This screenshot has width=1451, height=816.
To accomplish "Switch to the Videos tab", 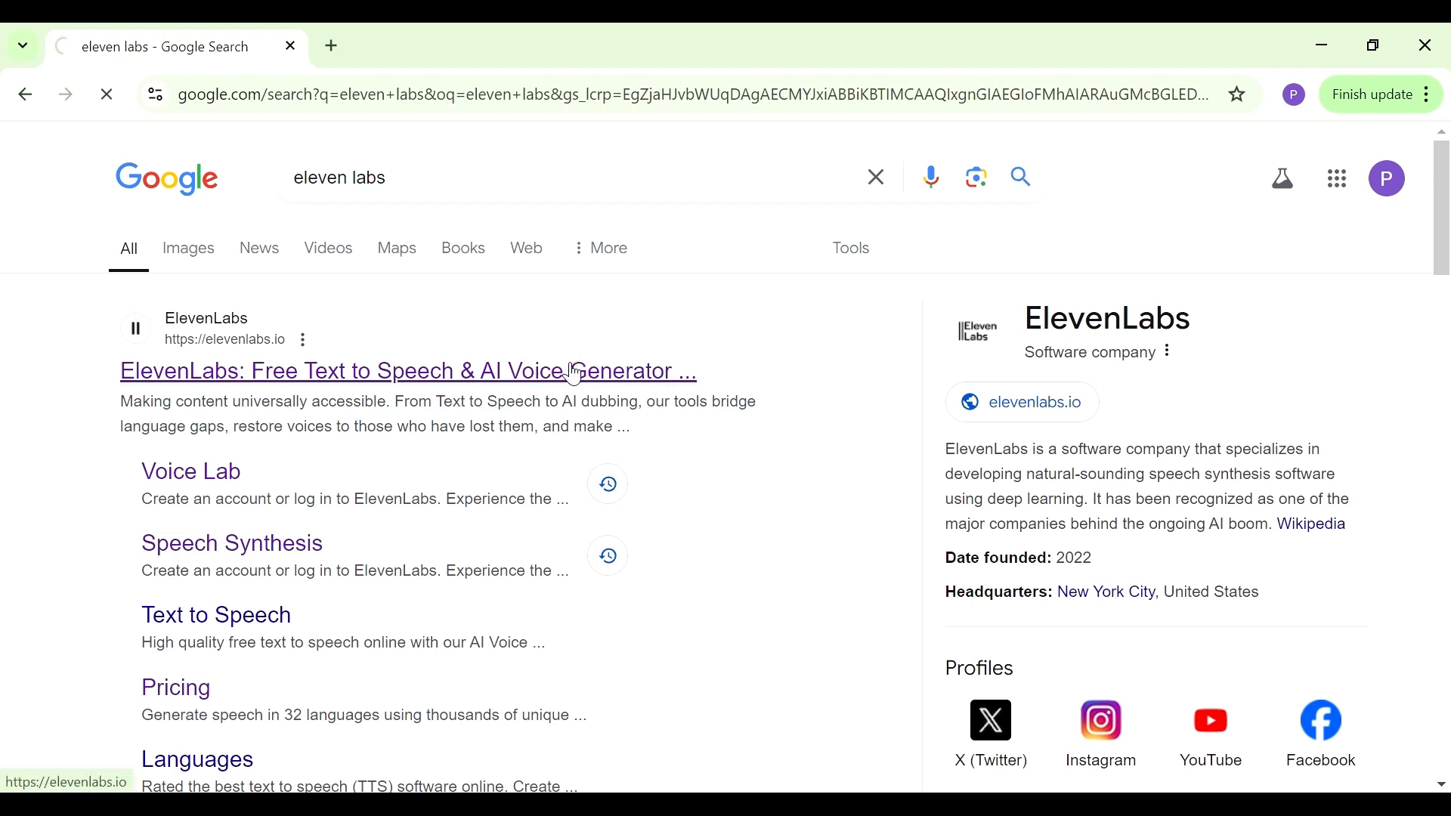I will [329, 249].
